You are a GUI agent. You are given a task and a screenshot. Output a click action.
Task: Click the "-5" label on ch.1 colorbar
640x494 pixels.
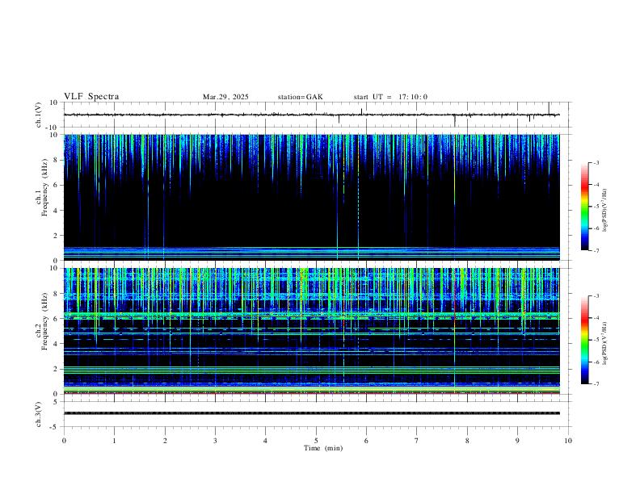click(x=596, y=207)
